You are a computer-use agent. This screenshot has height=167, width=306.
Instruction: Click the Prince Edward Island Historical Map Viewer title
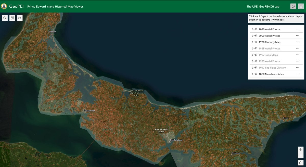coord(55,7)
